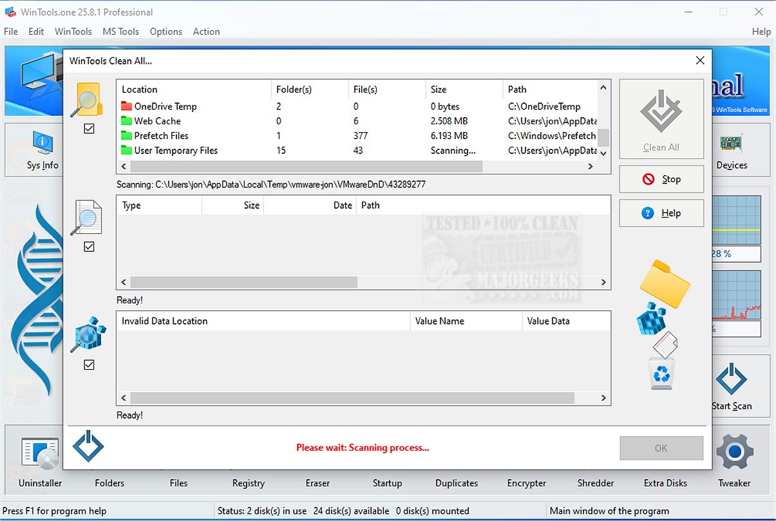Sort by the Folder(s) column header
This screenshot has height=521, width=776.
point(310,90)
